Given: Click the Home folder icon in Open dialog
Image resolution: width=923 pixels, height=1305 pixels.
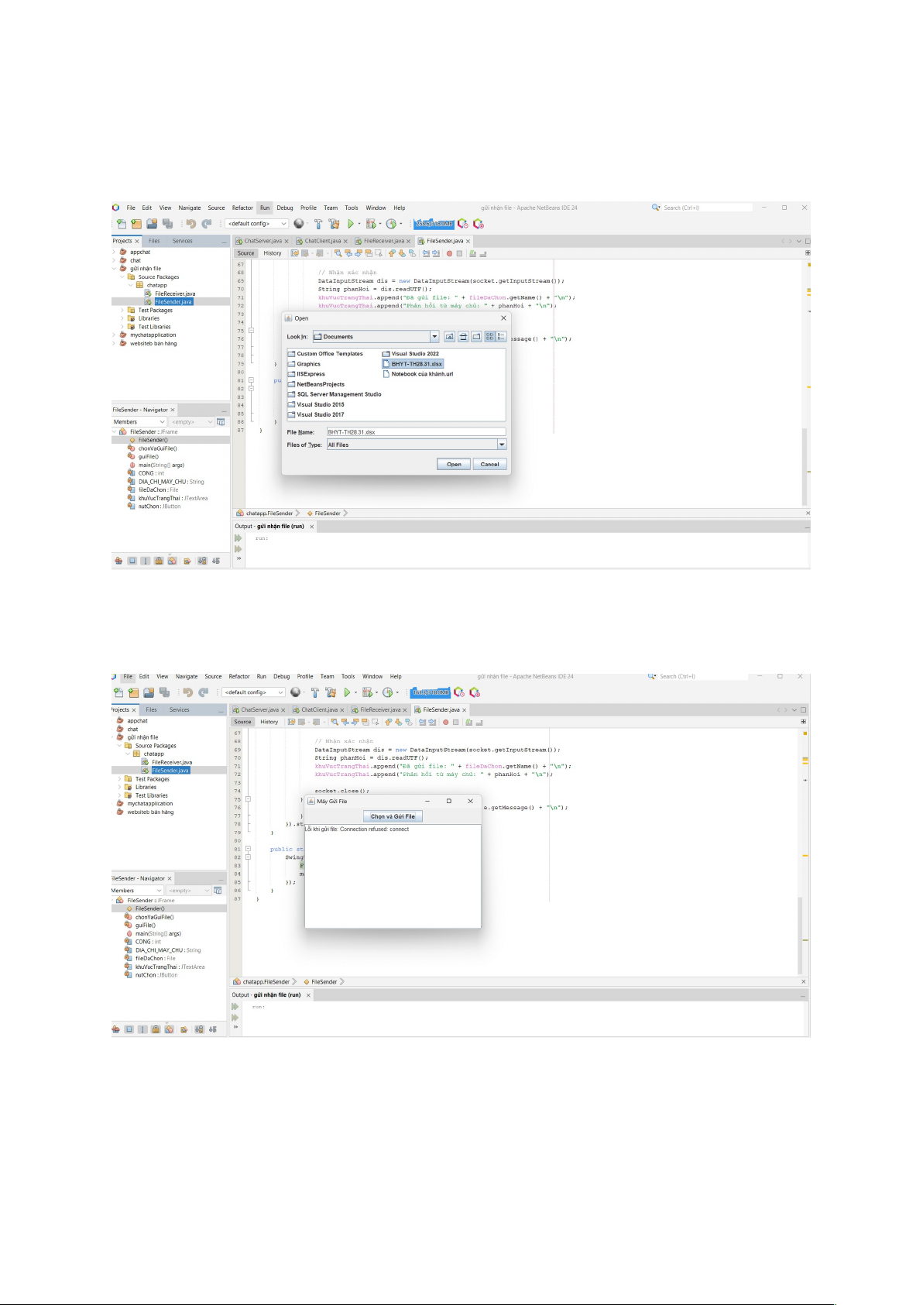Looking at the screenshot, I should click(x=463, y=337).
